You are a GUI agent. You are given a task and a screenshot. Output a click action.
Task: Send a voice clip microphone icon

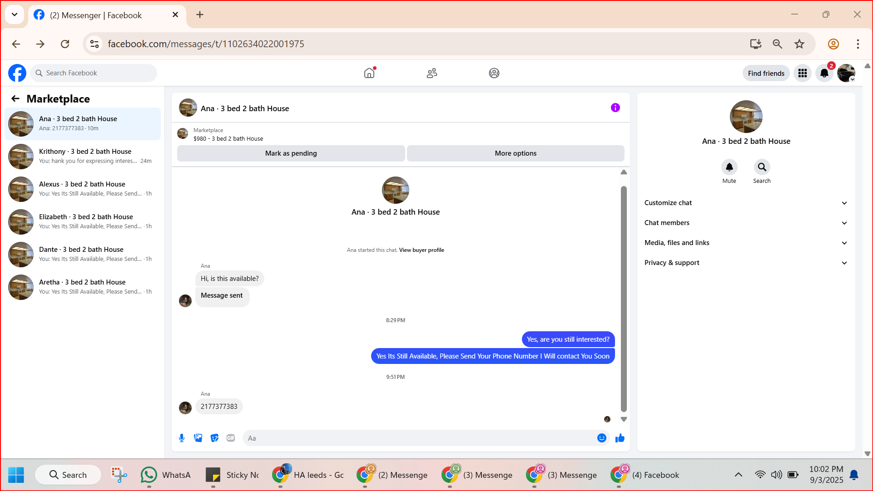182,438
